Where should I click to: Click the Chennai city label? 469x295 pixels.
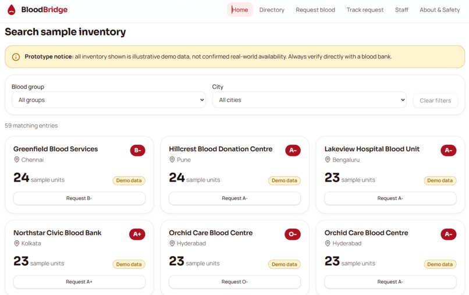[x=33, y=160]
